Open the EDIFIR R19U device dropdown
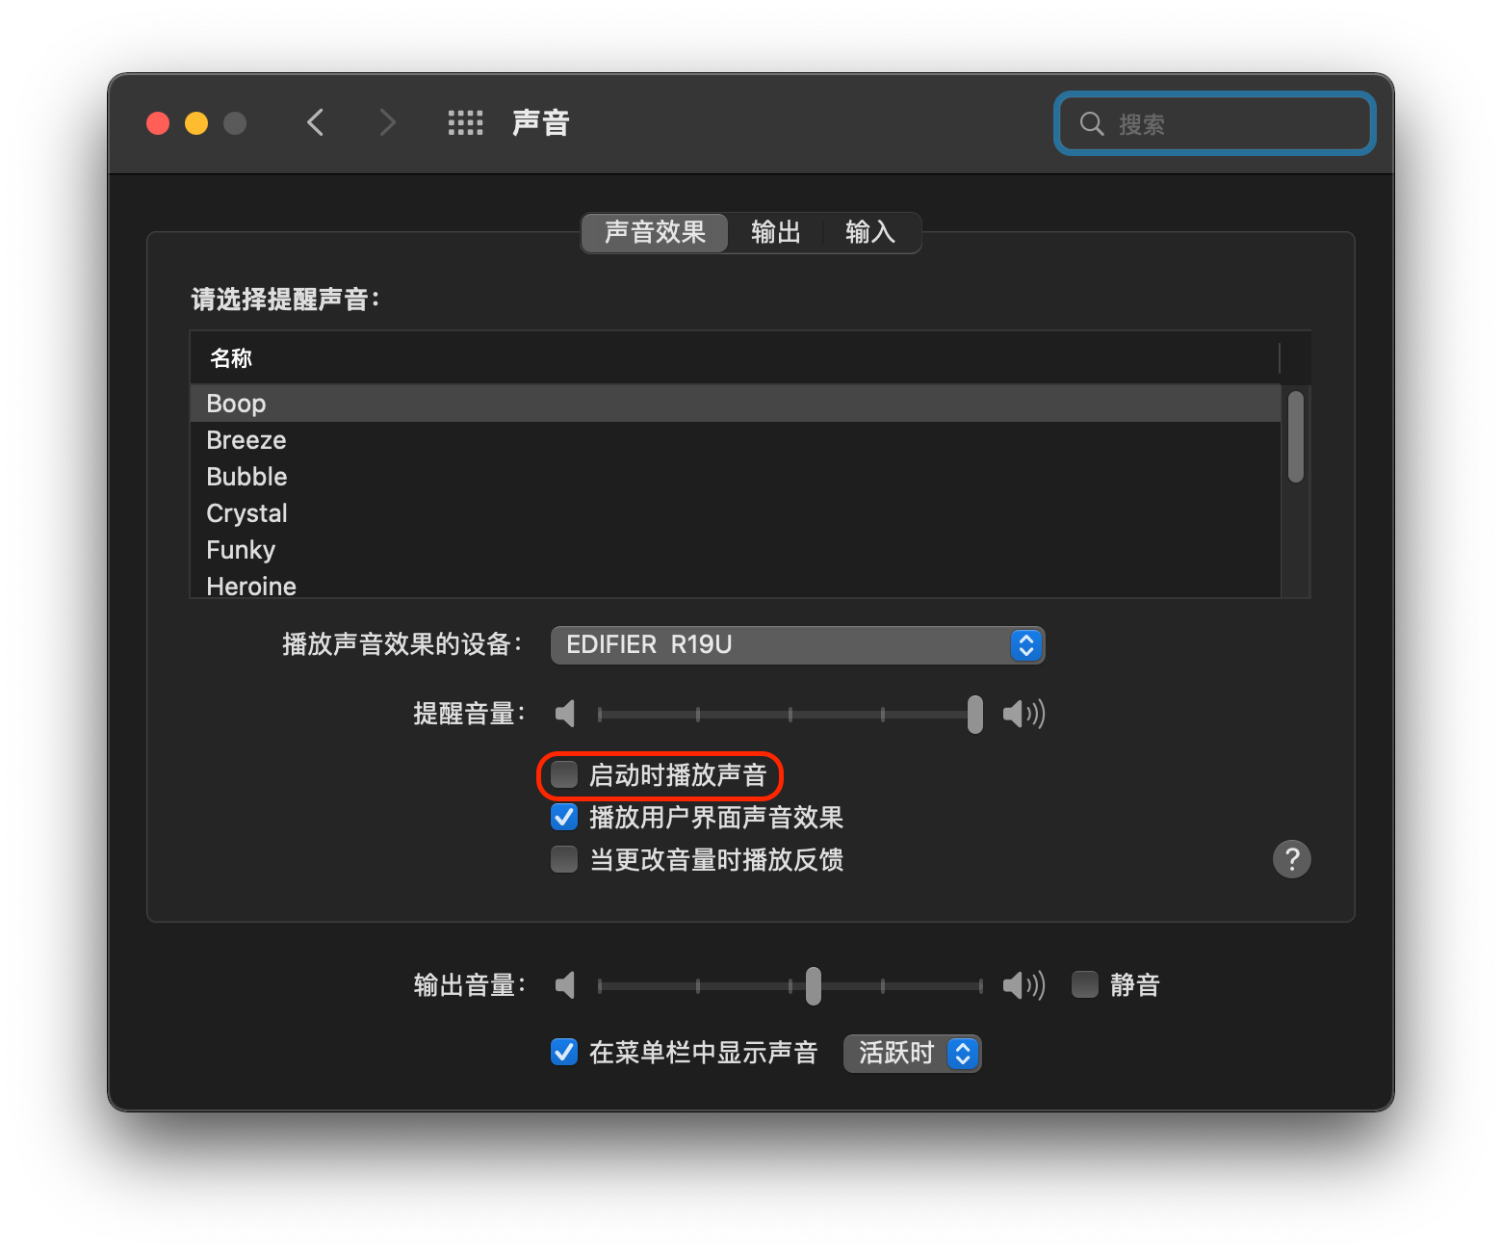 coord(797,644)
